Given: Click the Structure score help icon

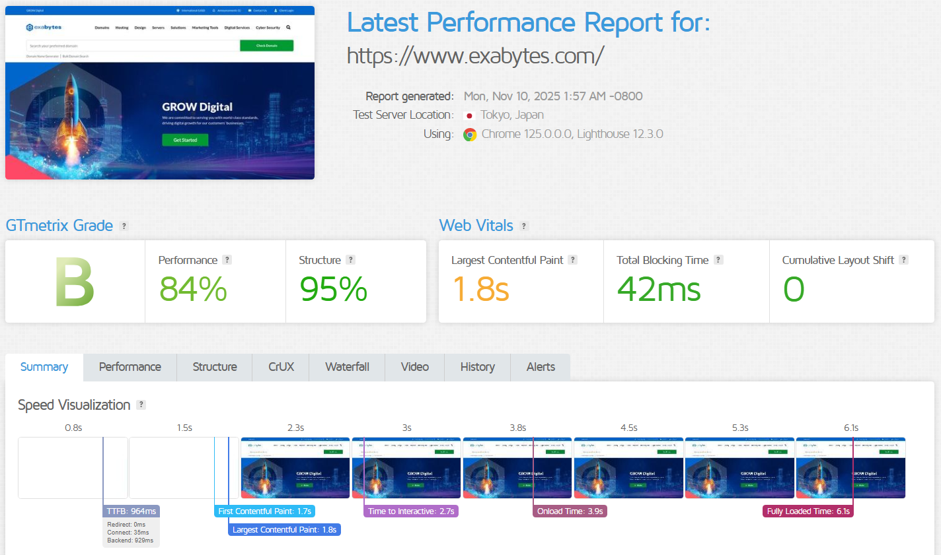Looking at the screenshot, I should [x=351, y=260].
